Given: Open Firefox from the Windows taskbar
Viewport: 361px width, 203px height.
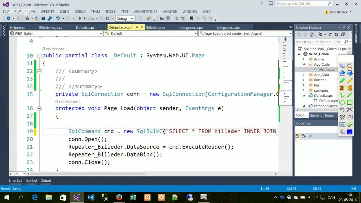Looking at the screenshot, I should [x=119, y=197].
